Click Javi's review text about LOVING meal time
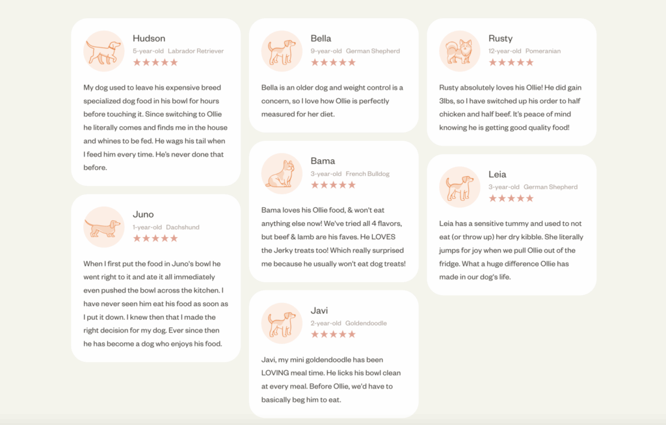Image resolution: width=666 pixels, height=425 pixels. pyautogui.click(x=331, y=380)
